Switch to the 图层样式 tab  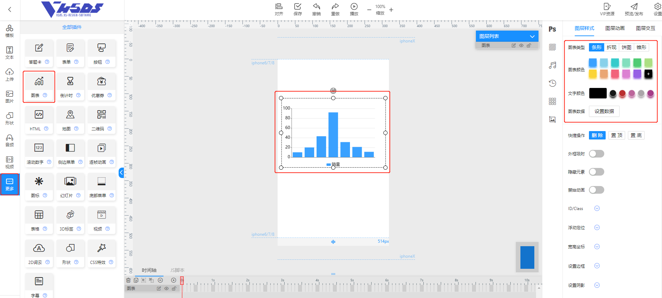[x=584, y=28]
